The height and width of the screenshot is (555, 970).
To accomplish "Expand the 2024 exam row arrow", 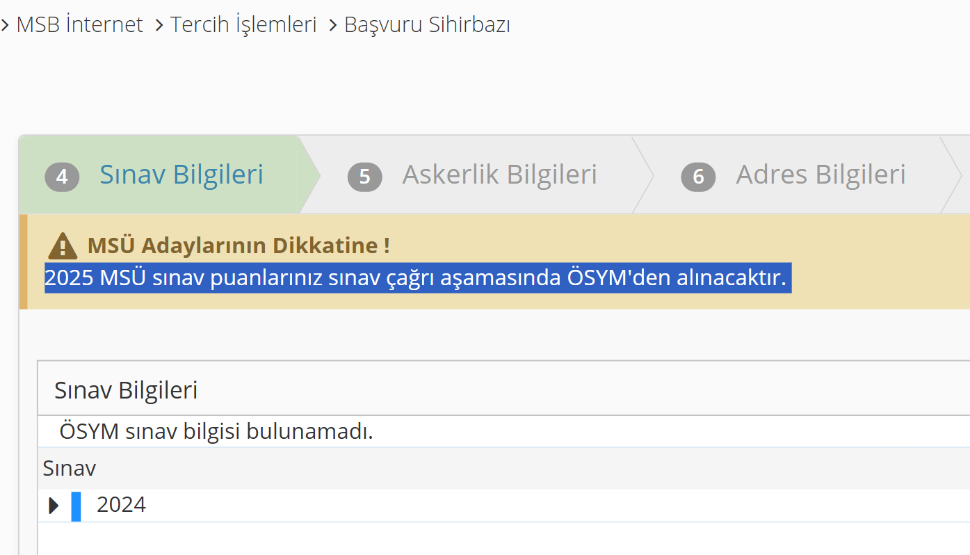I will click(x=54, y=506).
